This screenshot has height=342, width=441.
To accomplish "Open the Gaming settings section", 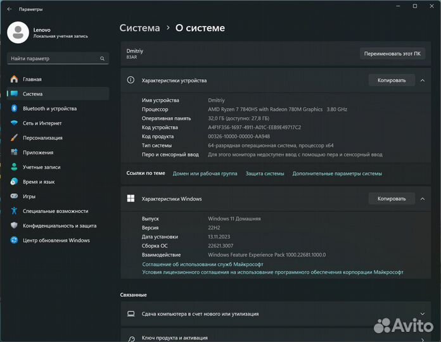I will coord(29,196).
